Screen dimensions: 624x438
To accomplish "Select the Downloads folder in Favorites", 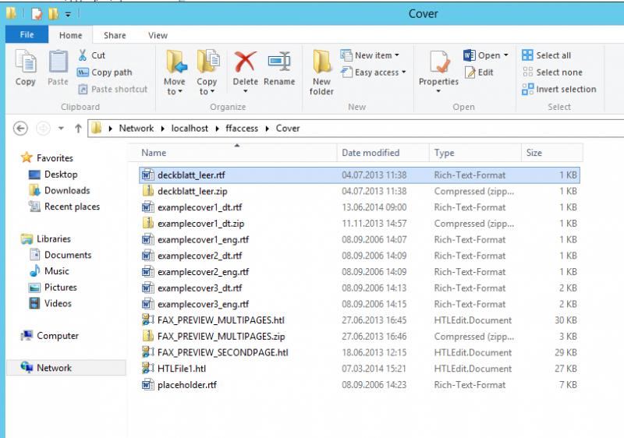I will click(66, 190).
